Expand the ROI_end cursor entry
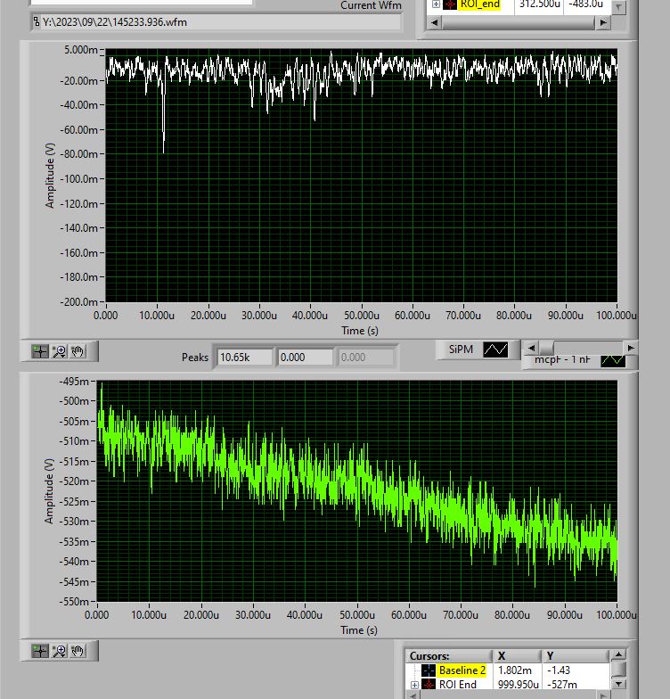Viewport: 670px width, 699px height. pos(436,4)
